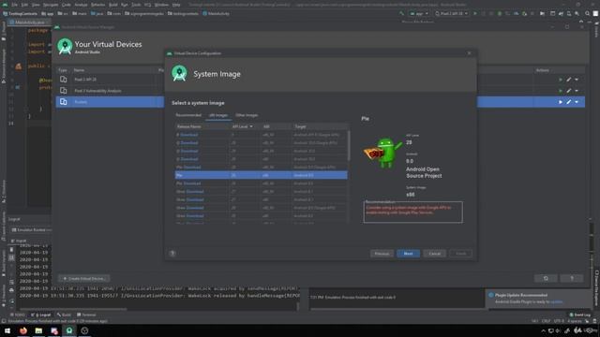Click the Android Pie mascot image

click(x=383, y=153)
